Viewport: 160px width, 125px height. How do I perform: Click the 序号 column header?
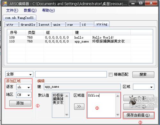click(16, 33)
